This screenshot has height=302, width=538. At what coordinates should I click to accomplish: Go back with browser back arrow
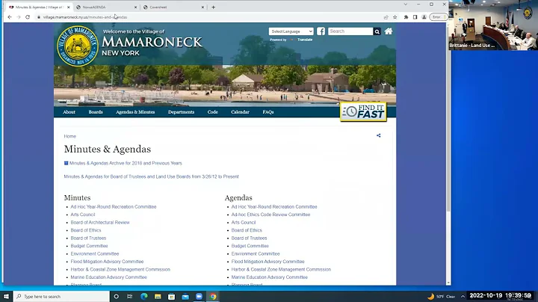pos(10,16)
